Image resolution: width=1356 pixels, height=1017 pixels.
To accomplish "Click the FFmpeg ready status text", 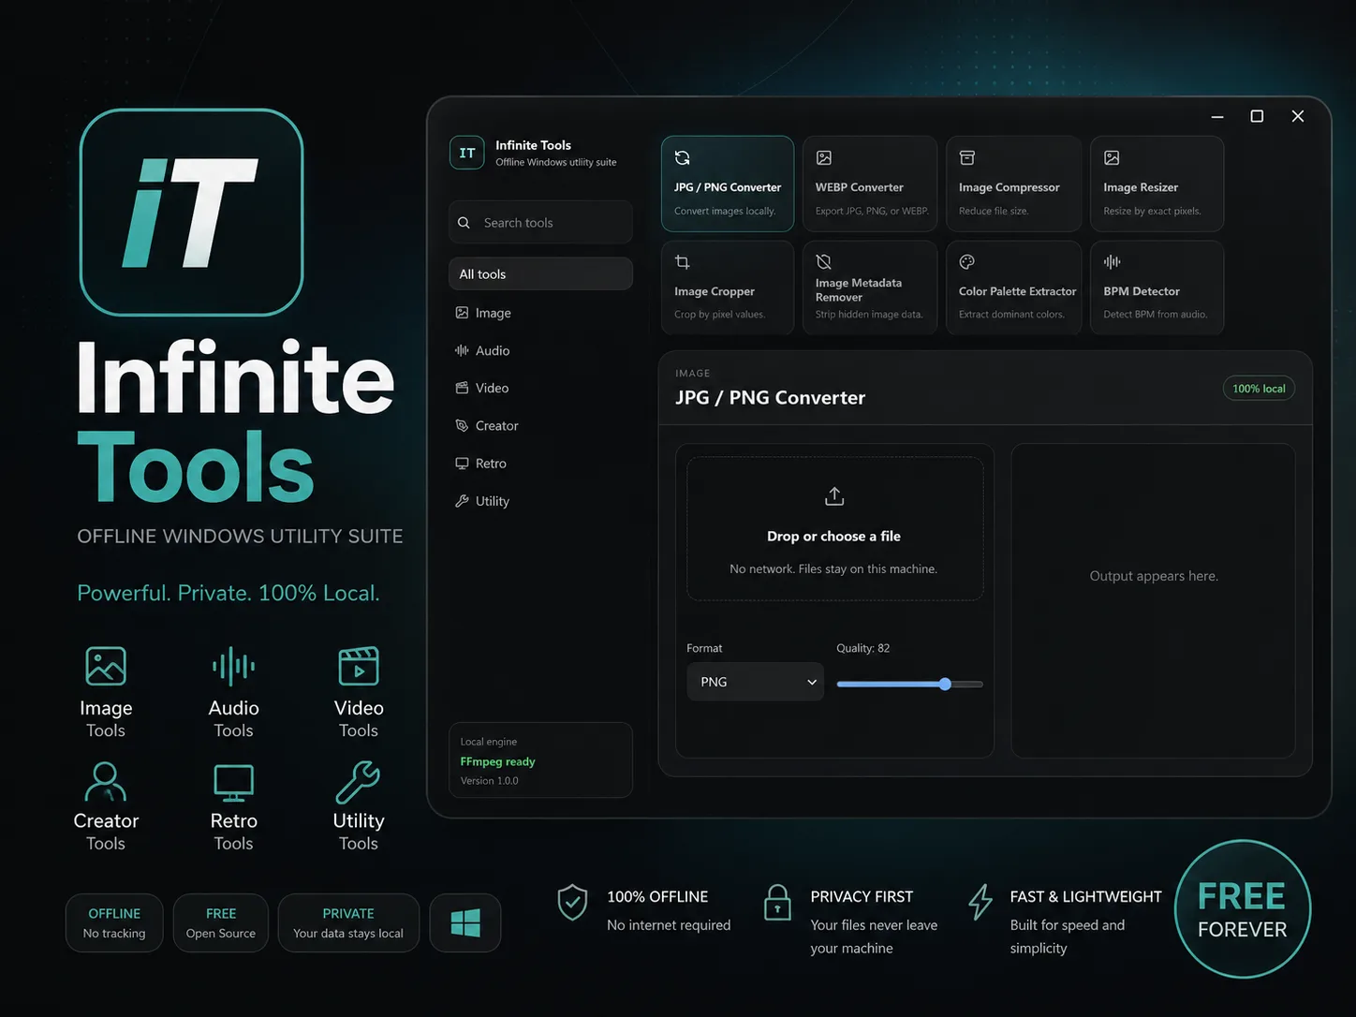I will [497, 761].
